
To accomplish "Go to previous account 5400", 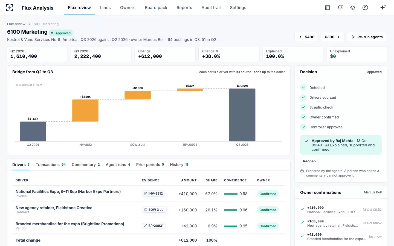I will (306, 37).
